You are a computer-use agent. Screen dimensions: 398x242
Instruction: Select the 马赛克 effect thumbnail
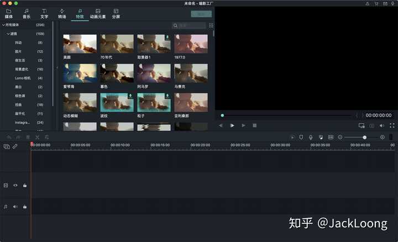point(191,73)
